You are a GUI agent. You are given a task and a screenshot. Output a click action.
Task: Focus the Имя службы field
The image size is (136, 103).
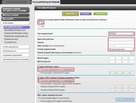pos(124,46)
